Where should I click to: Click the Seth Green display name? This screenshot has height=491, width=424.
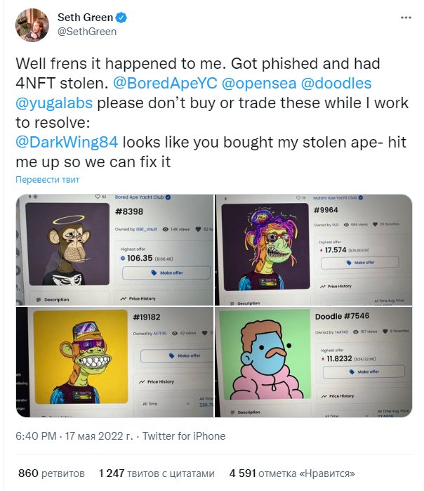(x=85, y=18)
